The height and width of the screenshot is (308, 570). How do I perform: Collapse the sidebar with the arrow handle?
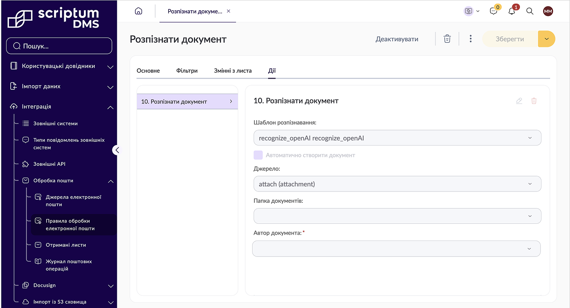coord(117,150)
